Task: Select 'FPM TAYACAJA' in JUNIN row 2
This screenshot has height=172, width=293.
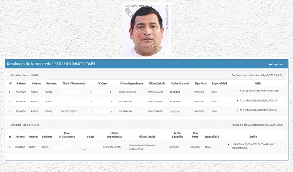Action: [x=125, y=102]
